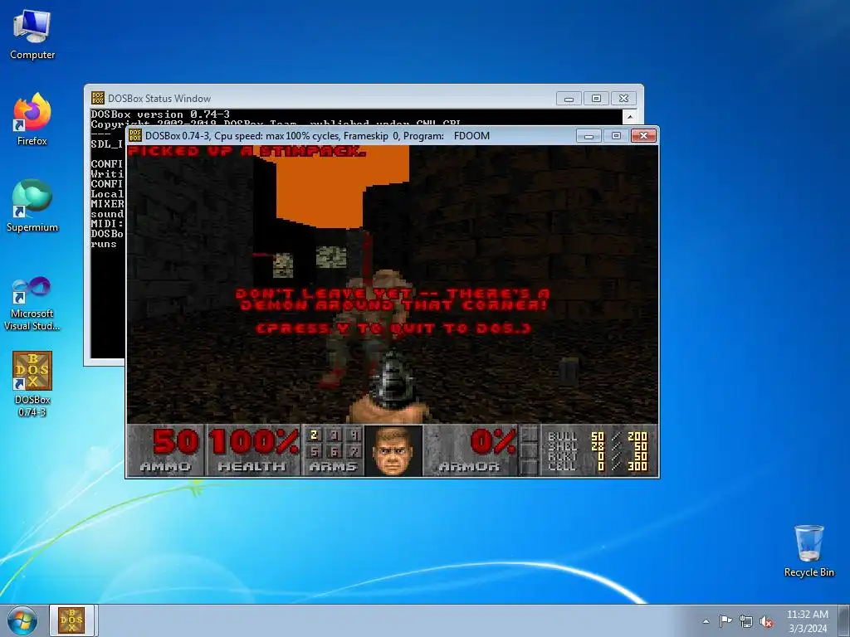
Task: Click the ARMS weapon slots panel
Action: pos(333,450)
